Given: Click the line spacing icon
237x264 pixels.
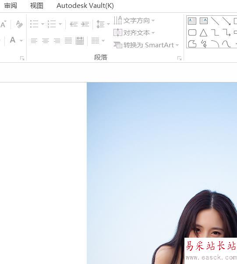Looking at the screenshot, I should pyautogui.click(x=100, y=24).
